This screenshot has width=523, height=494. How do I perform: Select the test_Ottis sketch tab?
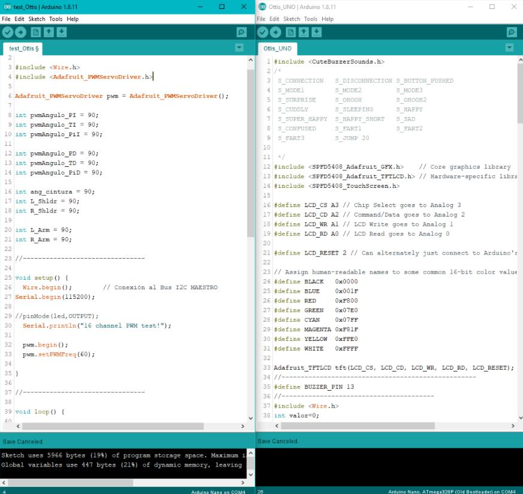[x=23, y=48]
